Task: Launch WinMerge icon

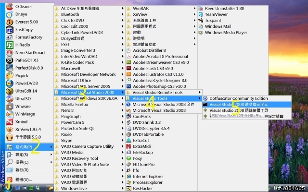Action: tap(29, 114)
